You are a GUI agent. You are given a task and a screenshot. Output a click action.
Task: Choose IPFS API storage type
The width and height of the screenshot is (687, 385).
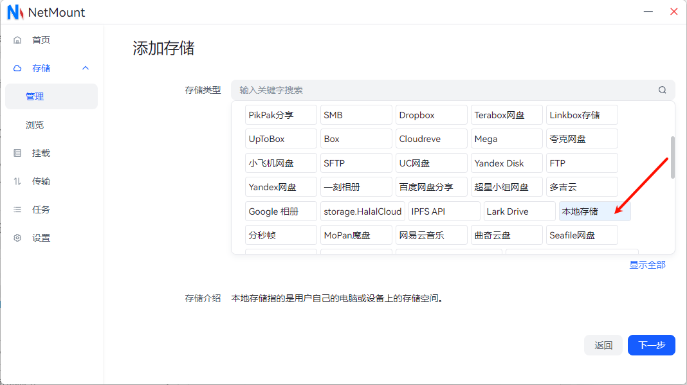[x=444, y=211]
